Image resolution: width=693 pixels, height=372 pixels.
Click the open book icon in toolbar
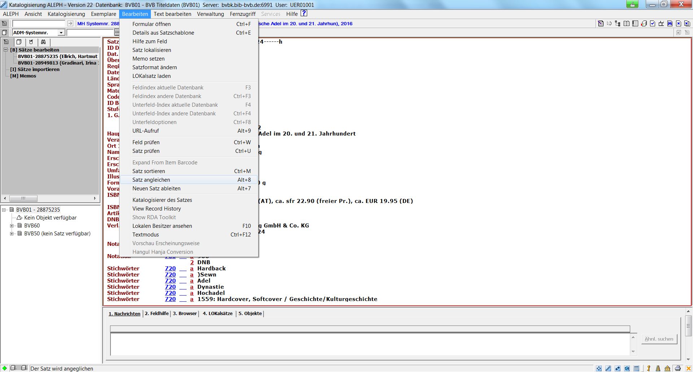click(x=627, y=23)
